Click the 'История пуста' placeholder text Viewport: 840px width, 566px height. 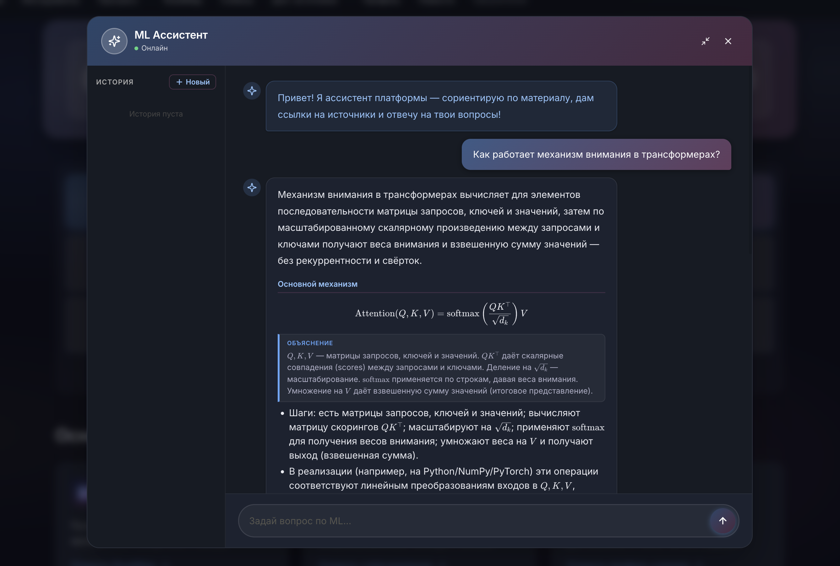156,114
